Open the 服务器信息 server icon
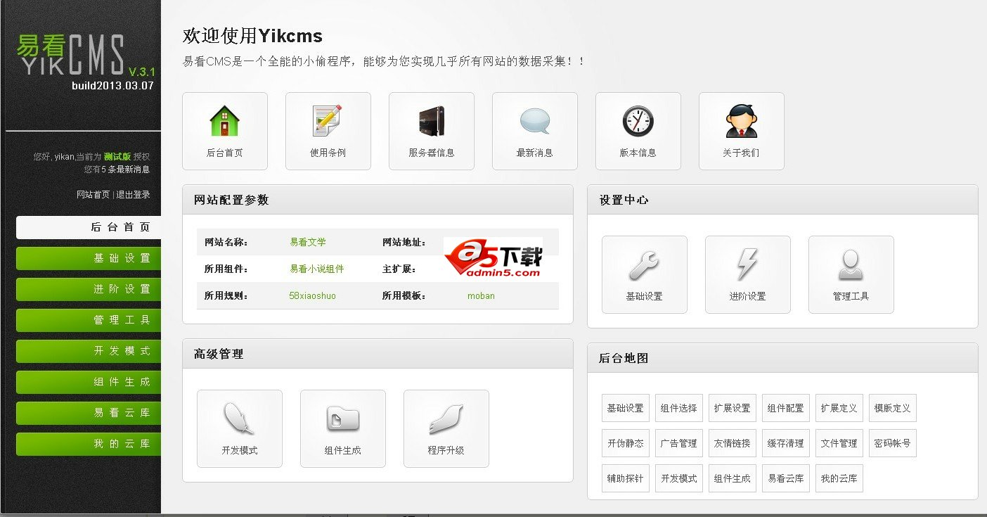 tap(432, 131)
